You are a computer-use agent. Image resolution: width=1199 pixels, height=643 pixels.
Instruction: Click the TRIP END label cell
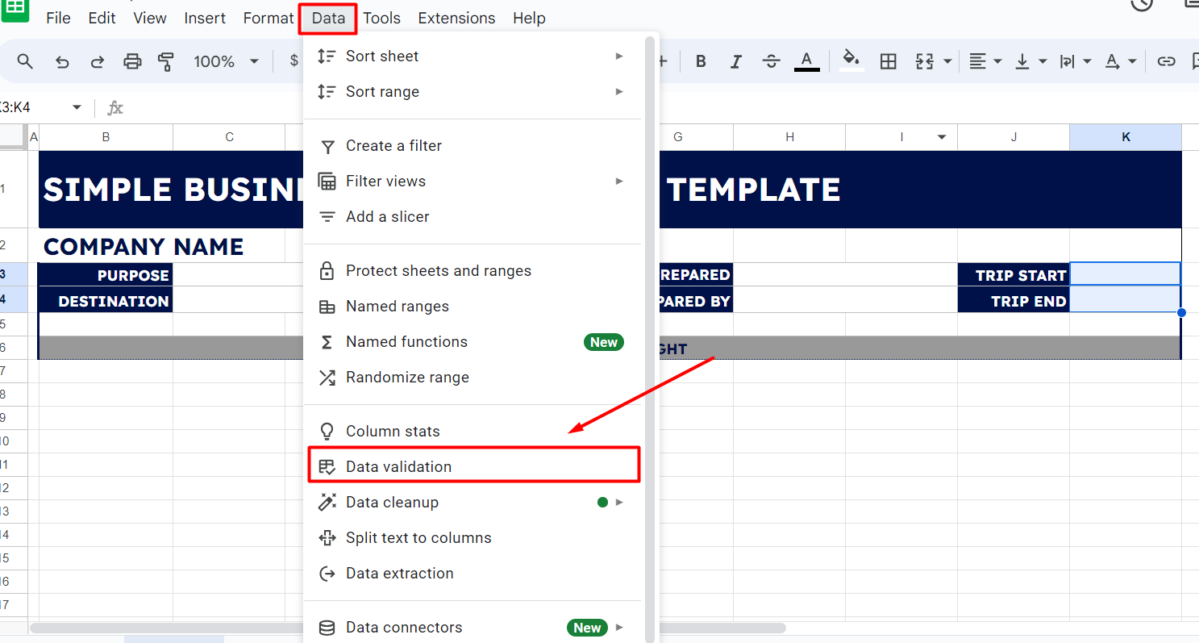tap(1014, 301)
